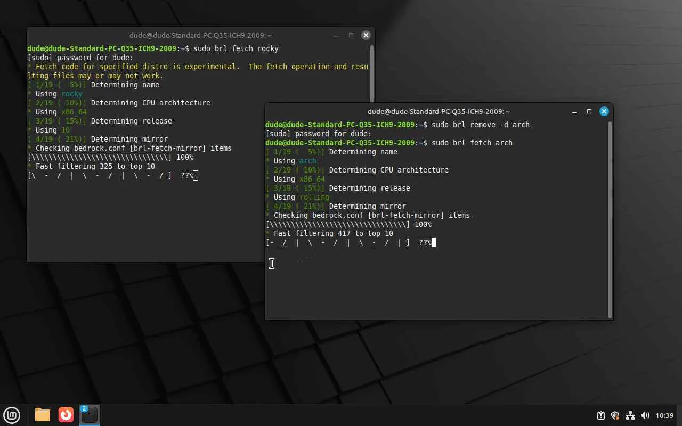Click the 100% progress bar in rocky terminal
The height and width of the screenshot is (426, 682).
(110, 157)
